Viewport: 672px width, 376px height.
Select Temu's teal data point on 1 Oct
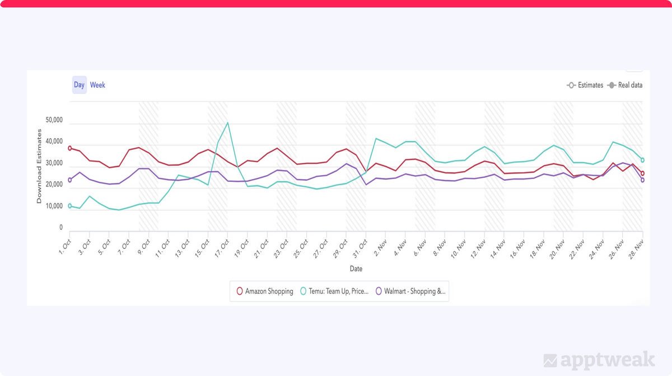pyautogui.click(x=70, y=206)
